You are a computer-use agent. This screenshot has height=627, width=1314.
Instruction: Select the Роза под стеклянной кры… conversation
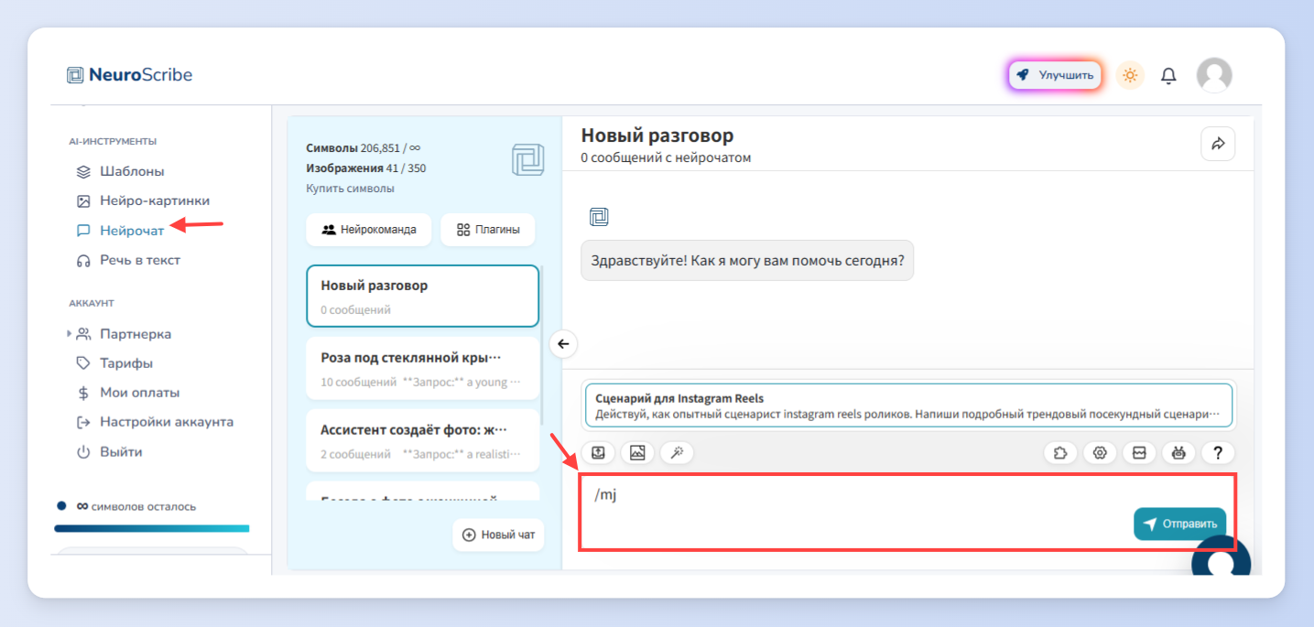click(422, 368)
